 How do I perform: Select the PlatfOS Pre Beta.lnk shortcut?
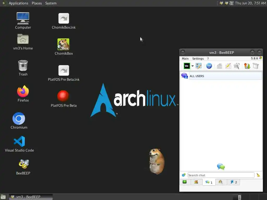(64, 73)
